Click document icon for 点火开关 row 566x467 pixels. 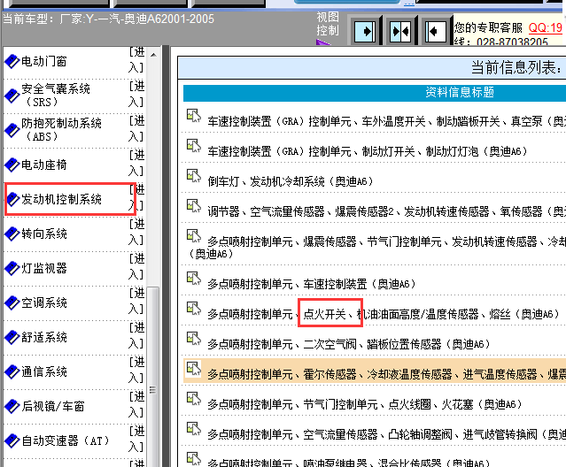click(193, 308)
